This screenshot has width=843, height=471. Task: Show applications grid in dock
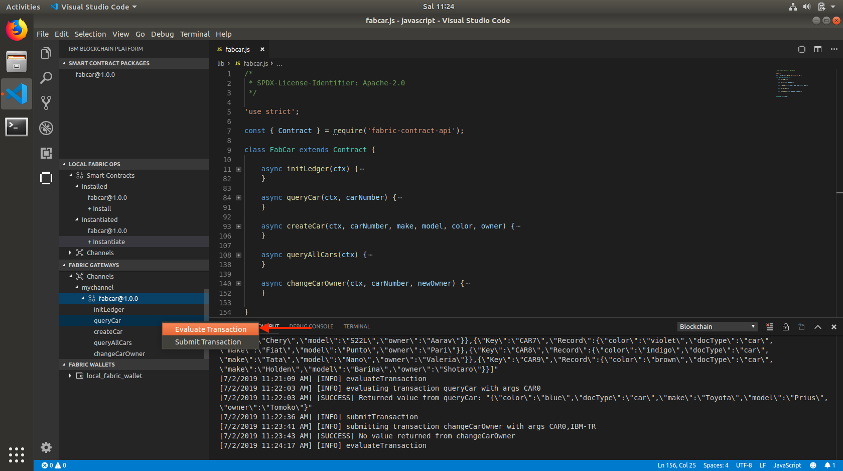click(17, 455)
